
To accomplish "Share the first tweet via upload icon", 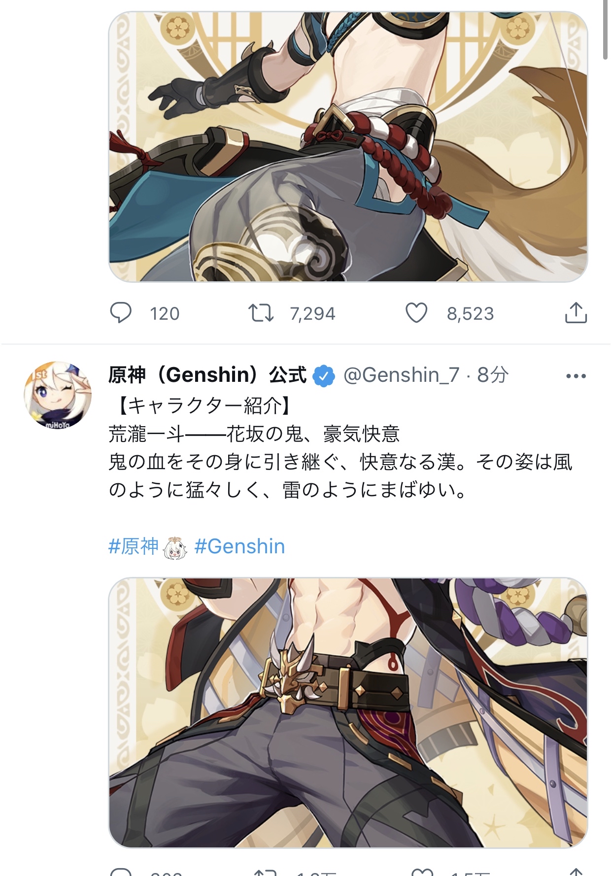I will 576,312.
